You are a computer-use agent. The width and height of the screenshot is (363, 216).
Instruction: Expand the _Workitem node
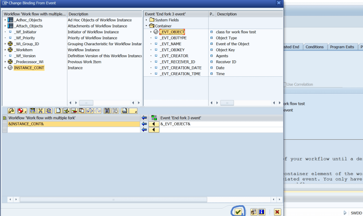pos(5,50)
